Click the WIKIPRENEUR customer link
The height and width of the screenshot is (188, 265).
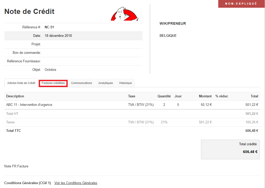point(173,23)
